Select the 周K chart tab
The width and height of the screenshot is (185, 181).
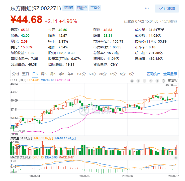(x=44, y=74)
